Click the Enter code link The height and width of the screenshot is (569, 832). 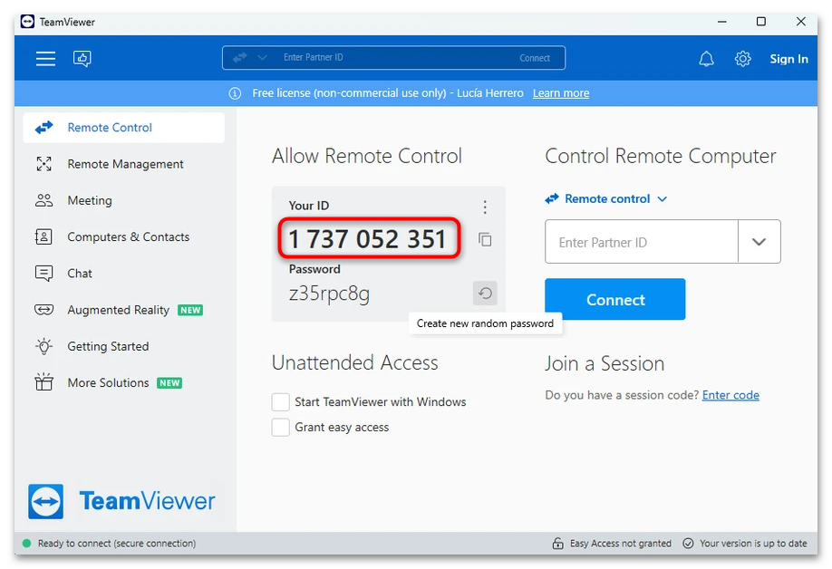[730, 395]
